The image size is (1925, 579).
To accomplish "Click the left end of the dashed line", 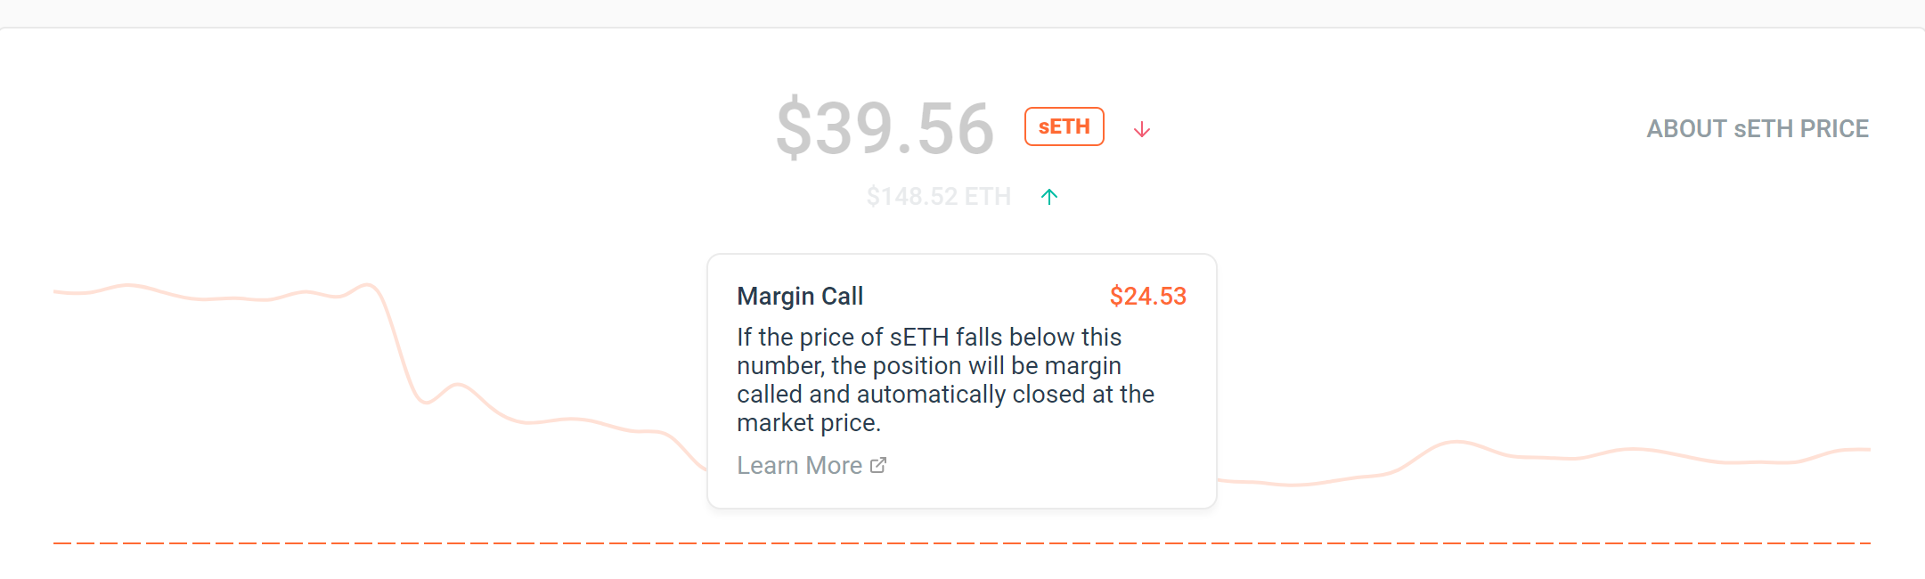I will pyautogui.click(x=56, y=542).
